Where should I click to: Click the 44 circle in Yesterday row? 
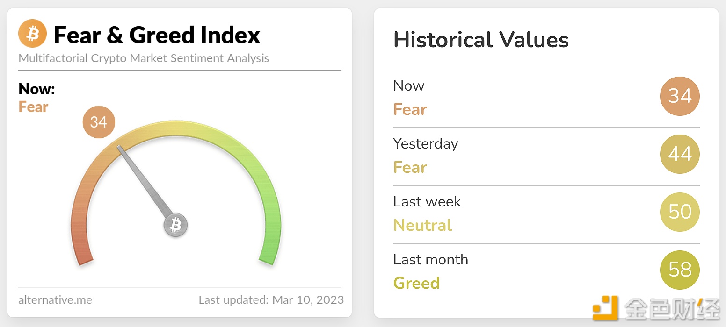coord(679,154)
